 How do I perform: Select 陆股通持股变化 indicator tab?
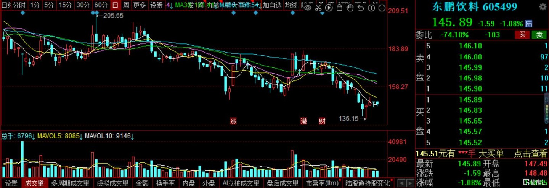click(367, 183)
